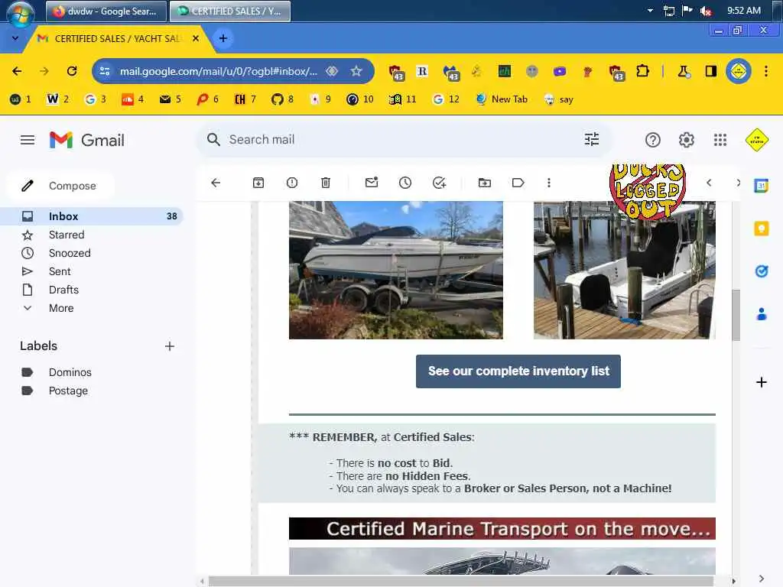Click browser back button

coord(17,71)
